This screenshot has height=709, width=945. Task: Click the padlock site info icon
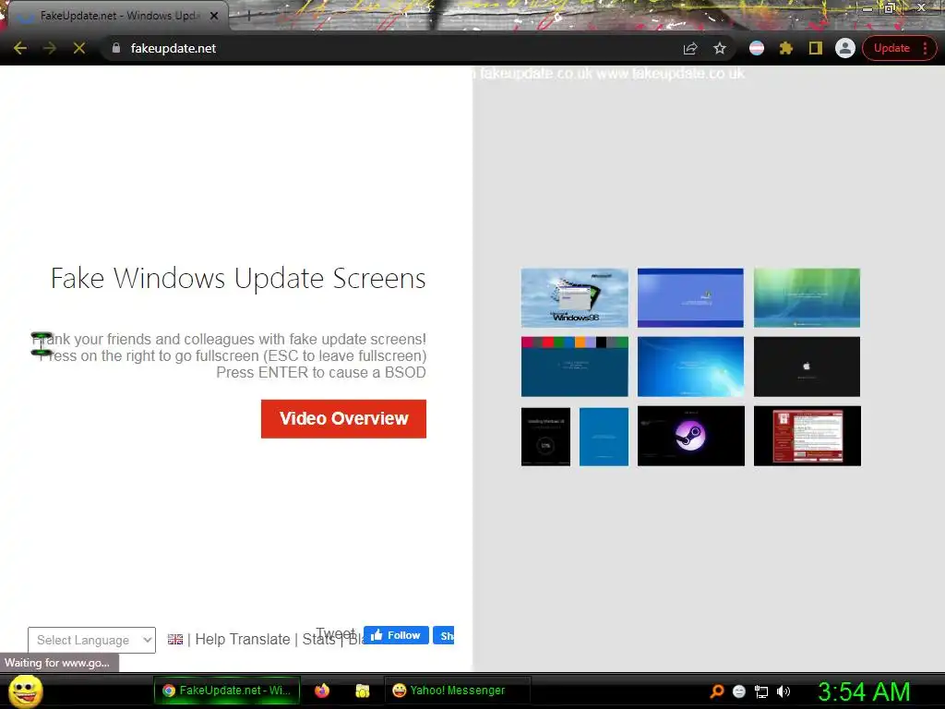tap(116, 48)
